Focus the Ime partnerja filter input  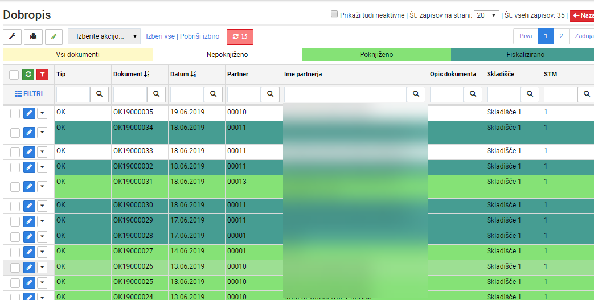tap(346, 94)
